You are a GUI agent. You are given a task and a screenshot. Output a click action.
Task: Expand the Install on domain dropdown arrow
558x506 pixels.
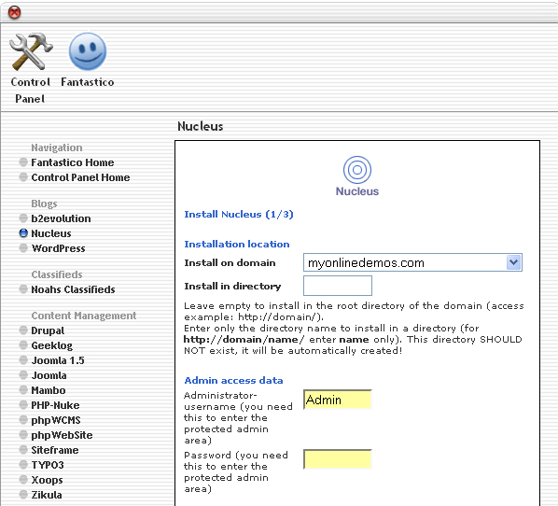(x=513, y=262)
